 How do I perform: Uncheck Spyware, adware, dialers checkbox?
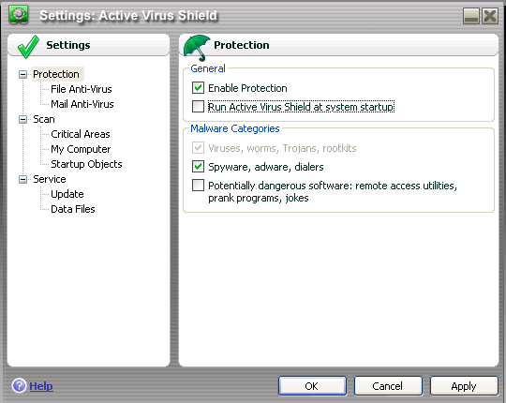coord(198,167)
